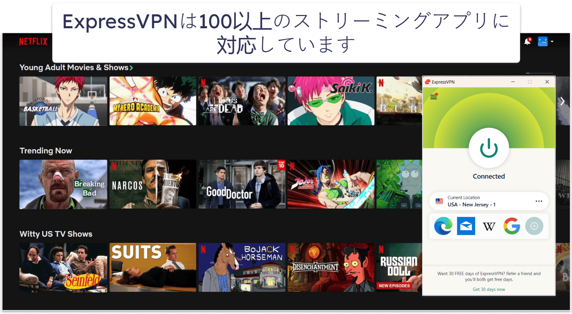Open Breaking Bad thumbnail
Viewport: 572px width, 314px height.
pos(63,184)
